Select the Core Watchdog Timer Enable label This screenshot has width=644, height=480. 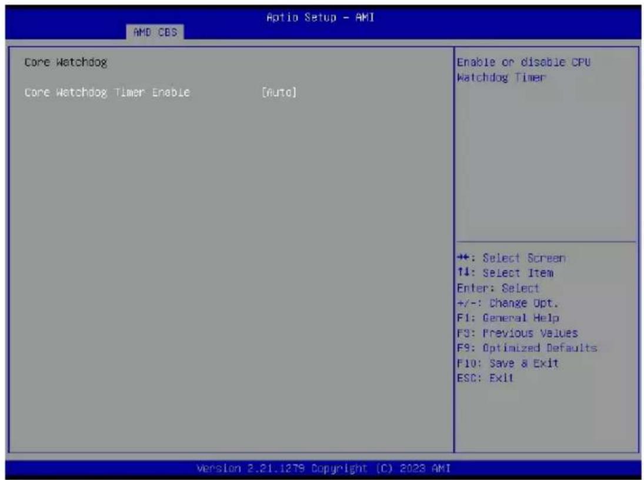pos(107,92)
